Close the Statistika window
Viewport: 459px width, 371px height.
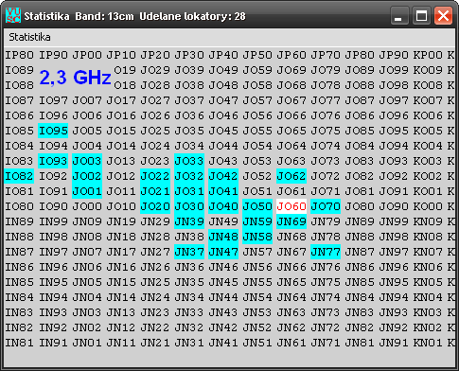[443, 16]
